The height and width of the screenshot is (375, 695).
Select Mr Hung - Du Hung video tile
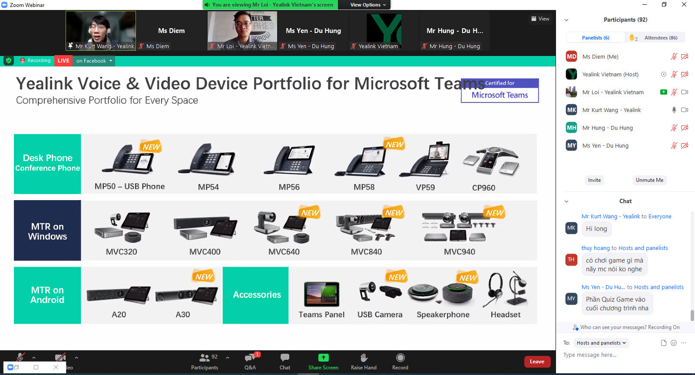(x=454, y=31)
